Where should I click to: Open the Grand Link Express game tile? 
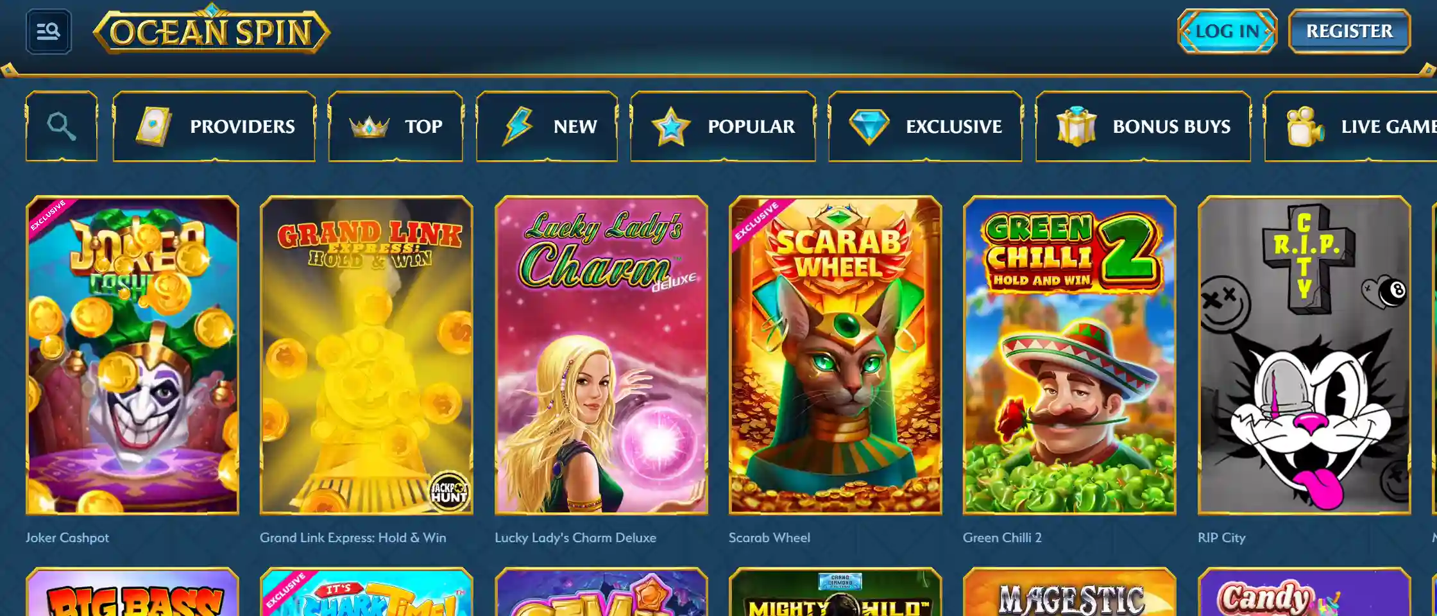[366, 355]
